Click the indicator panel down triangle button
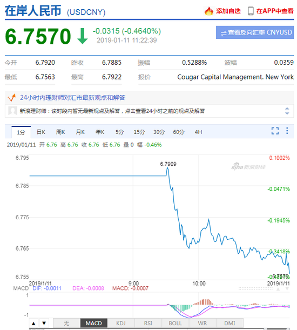The height and width of the screenshot is (330, 297). 44,324
